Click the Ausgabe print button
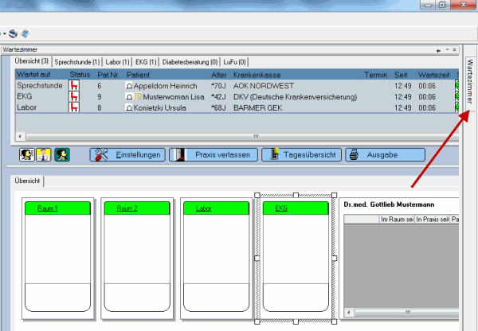 [385, 154]
